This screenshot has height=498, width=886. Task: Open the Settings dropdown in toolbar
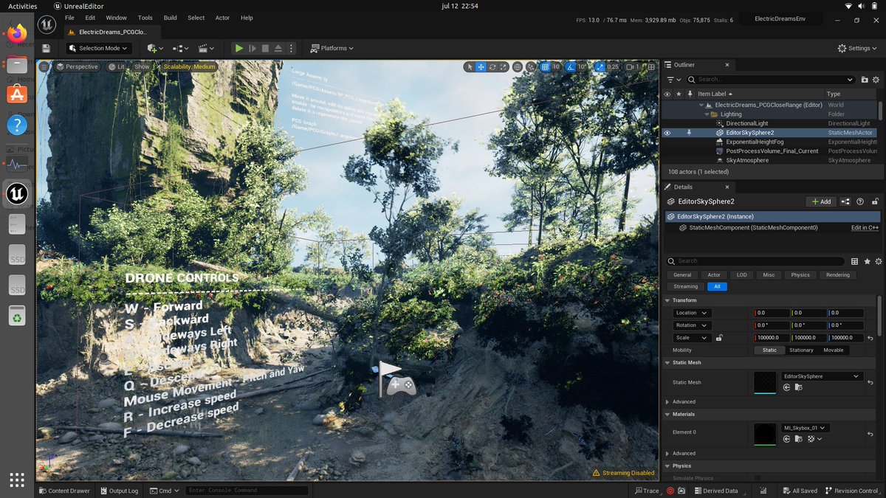[x=858, y=48]
